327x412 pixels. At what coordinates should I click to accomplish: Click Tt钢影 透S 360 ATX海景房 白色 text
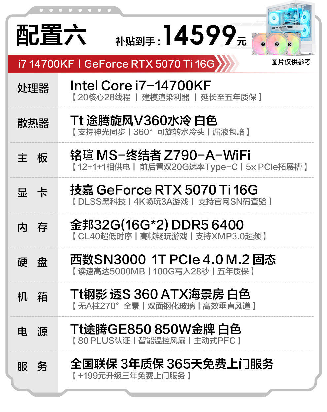pos(160,294)
